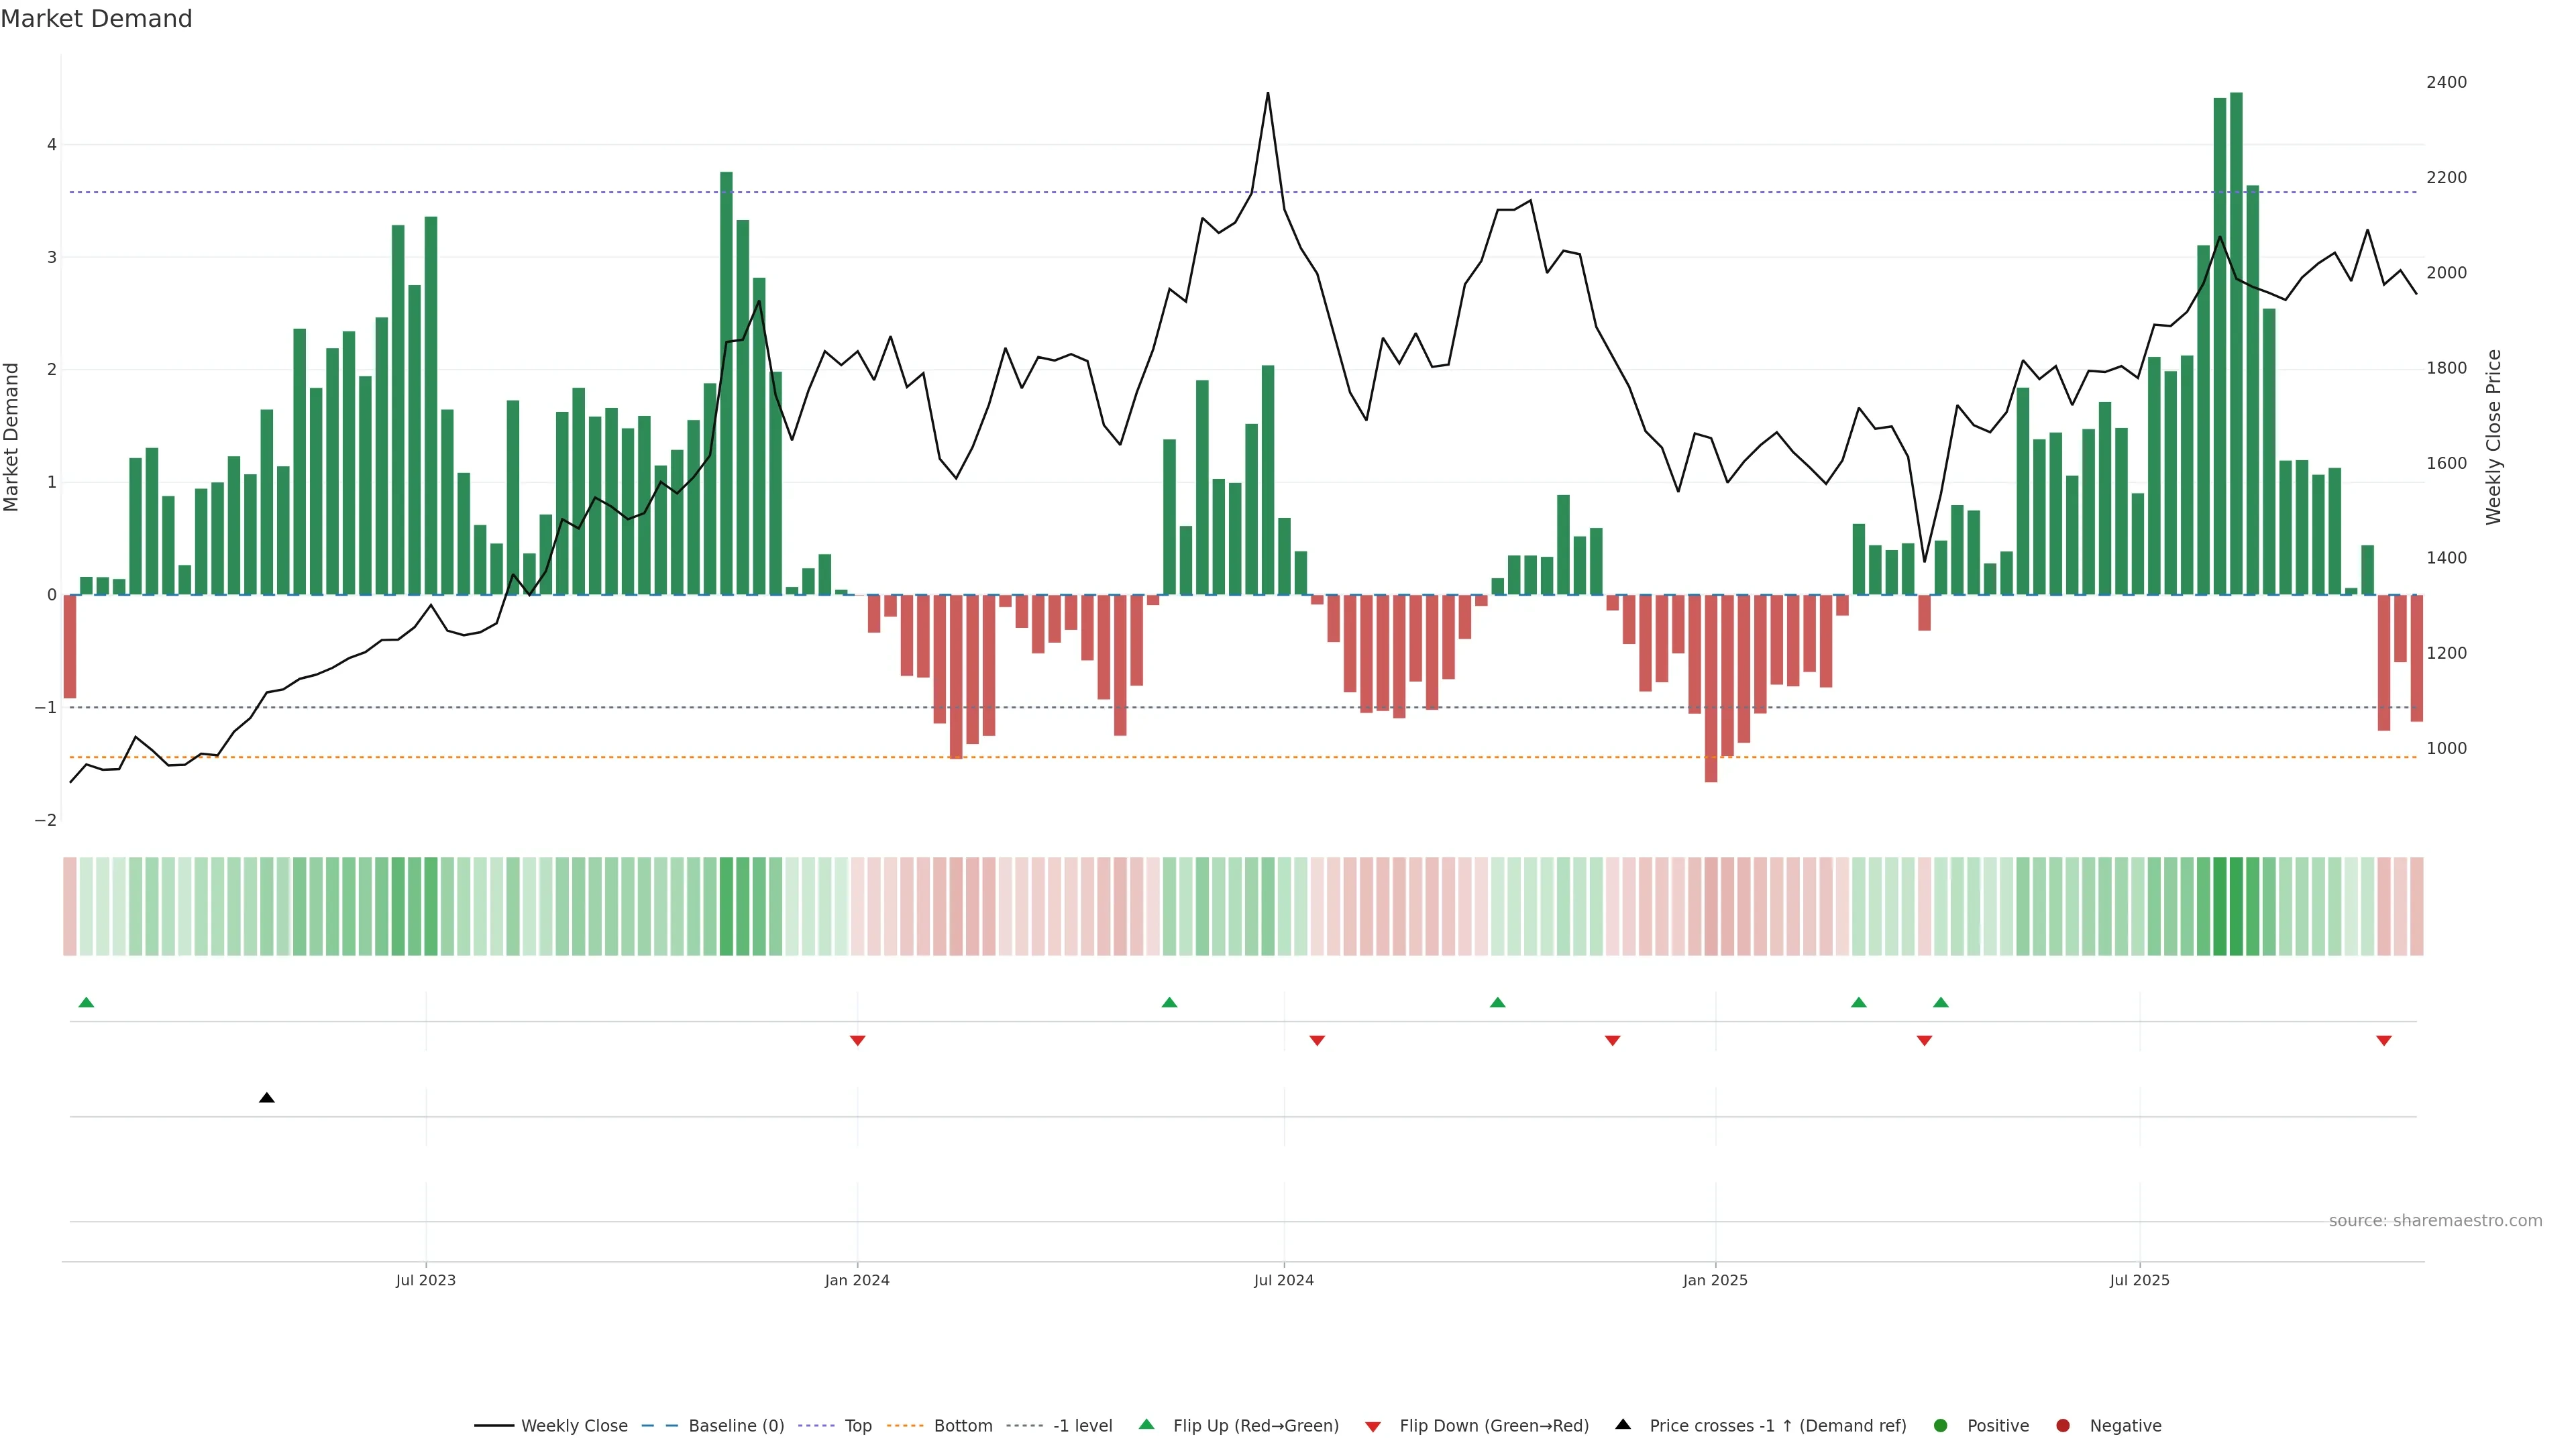This screenshot has height=1449, width=2576.
Task: Click the darkest green heatmap cell
Action: tap(2236, 906)
